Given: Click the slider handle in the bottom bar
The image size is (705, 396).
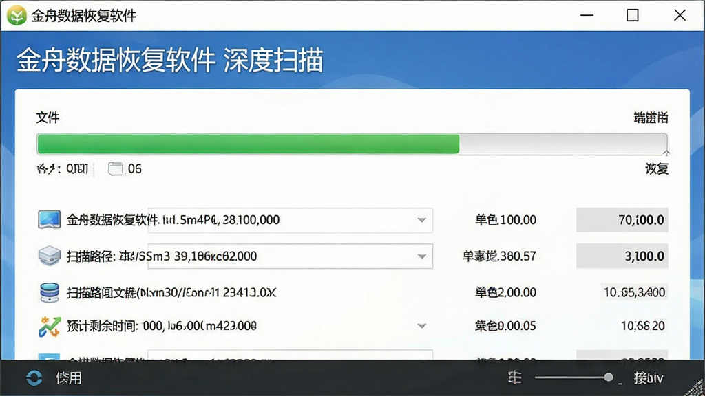Looking at the screenshot, I should pyautogui.click(x=608, y=377).
